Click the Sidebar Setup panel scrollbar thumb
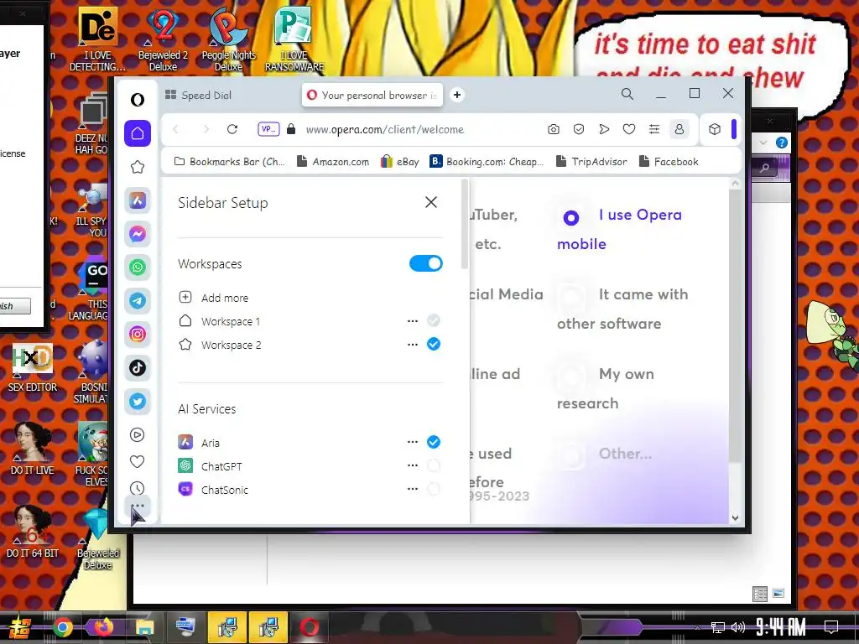Viewport: 859px width, 644px height. pos(465,223)
